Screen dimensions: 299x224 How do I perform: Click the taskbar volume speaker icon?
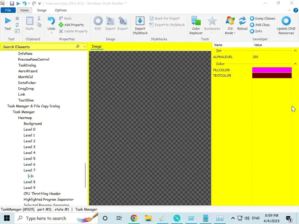coord(247,218)
